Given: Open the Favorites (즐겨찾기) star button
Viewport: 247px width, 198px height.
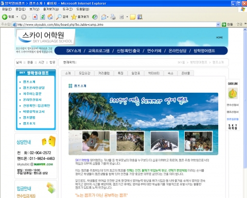Looking at the screenshot, I should tap(80, 17).
